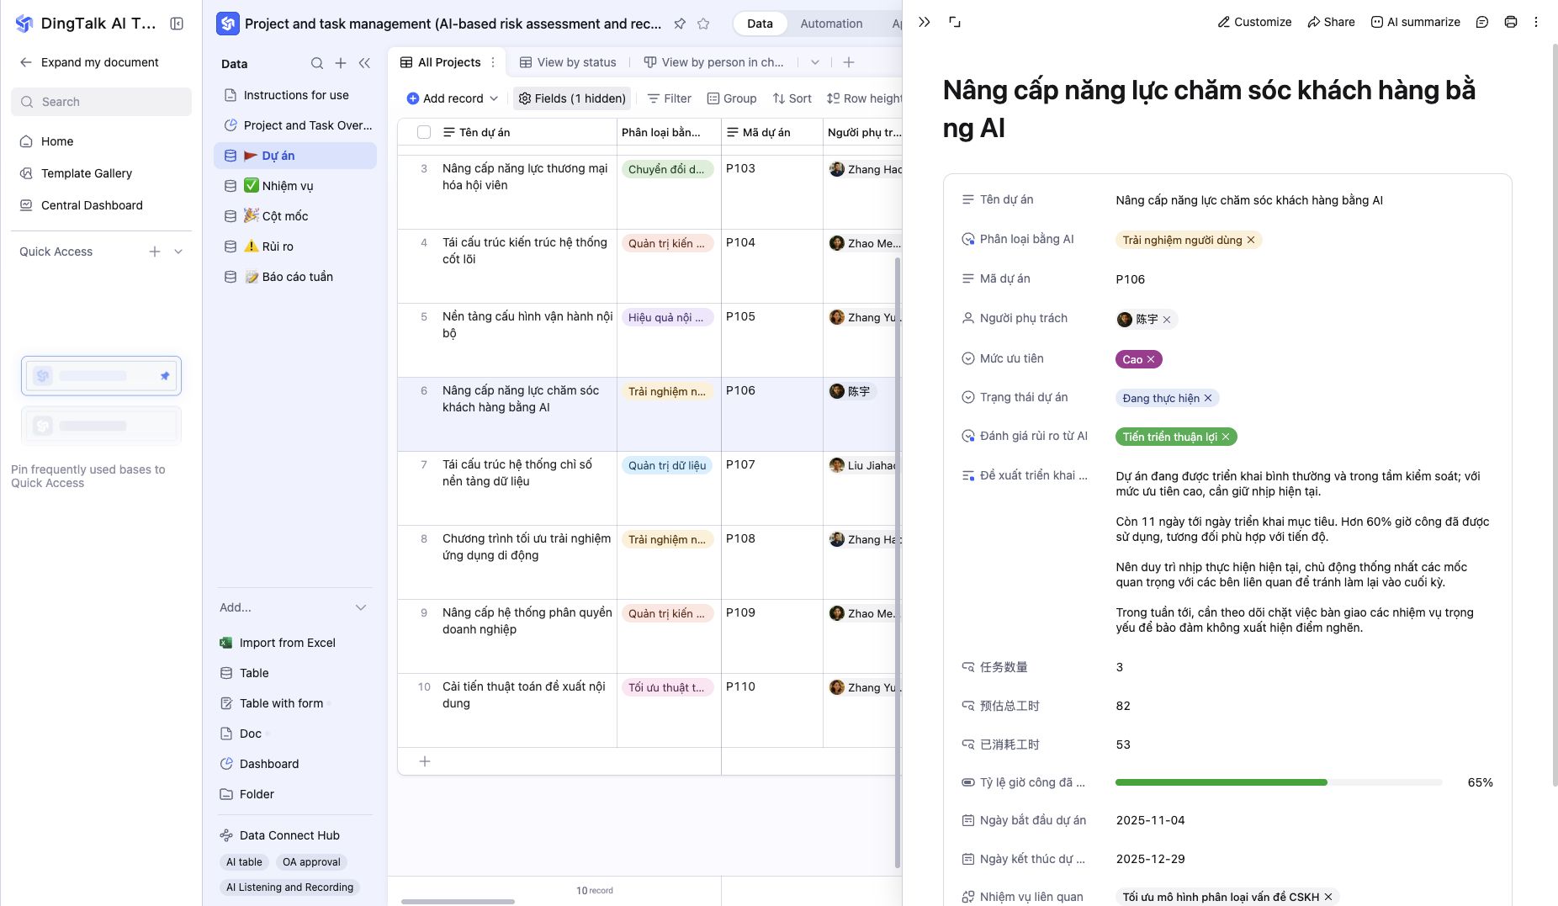Screen dimensions: 1558x906
Task: Pin the base using the pushpin icon in title bar
Action: click(680, 24)
